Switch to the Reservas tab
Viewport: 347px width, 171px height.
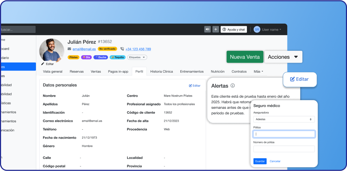pyautogui.click(x=77, y=72)
